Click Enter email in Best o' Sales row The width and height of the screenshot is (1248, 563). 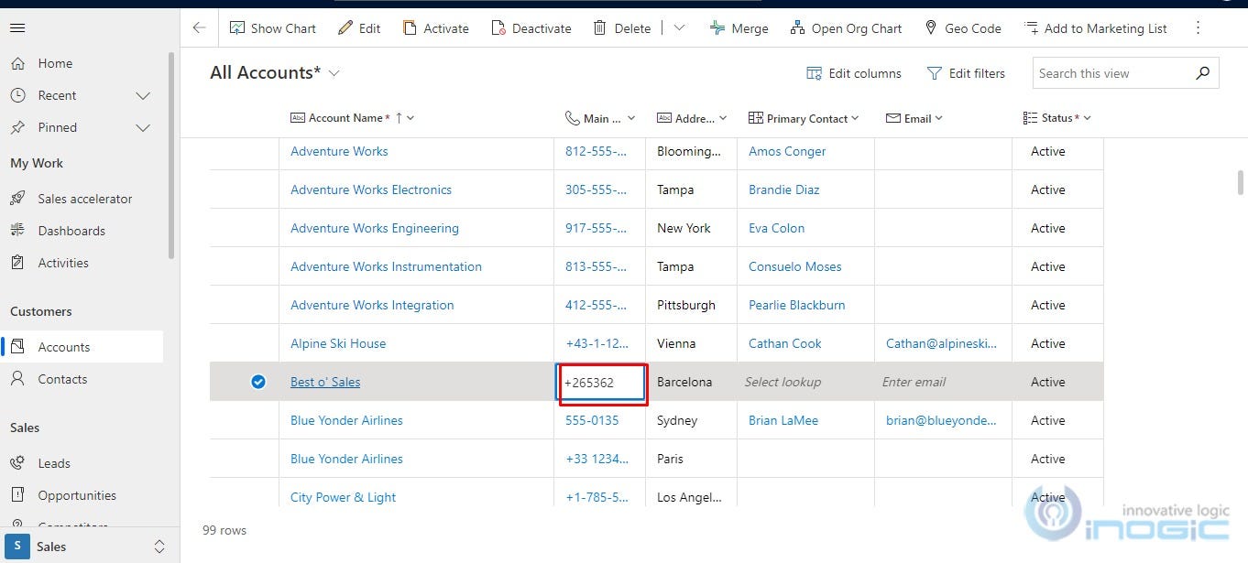click(914, 382)
